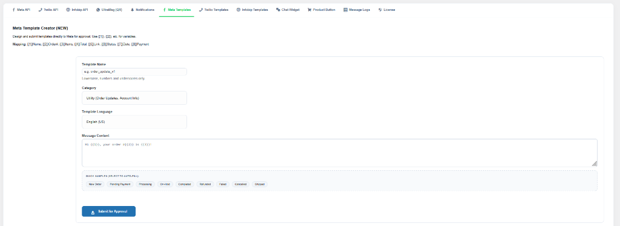Open the Template Language dropdown showing English (US)
The image size is (620, 226).
pyautogui.click(x=134, y=122)
